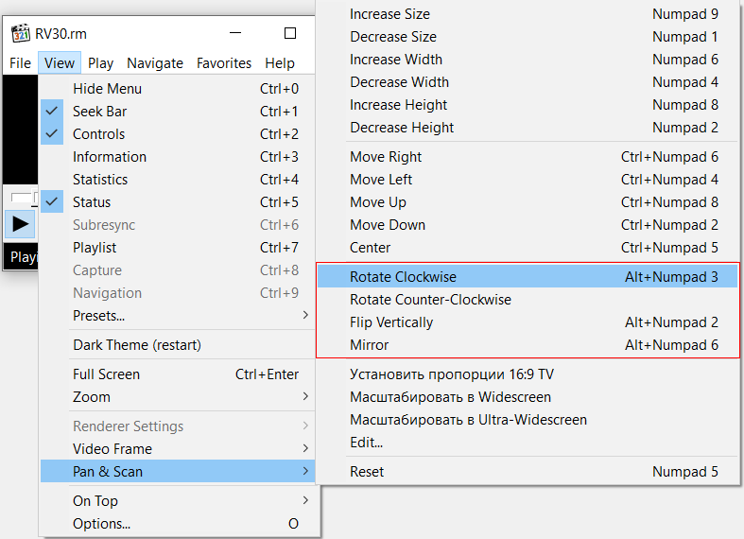
Task: Uncheck the Seek Bar view option
Action: tap(99, 112)
